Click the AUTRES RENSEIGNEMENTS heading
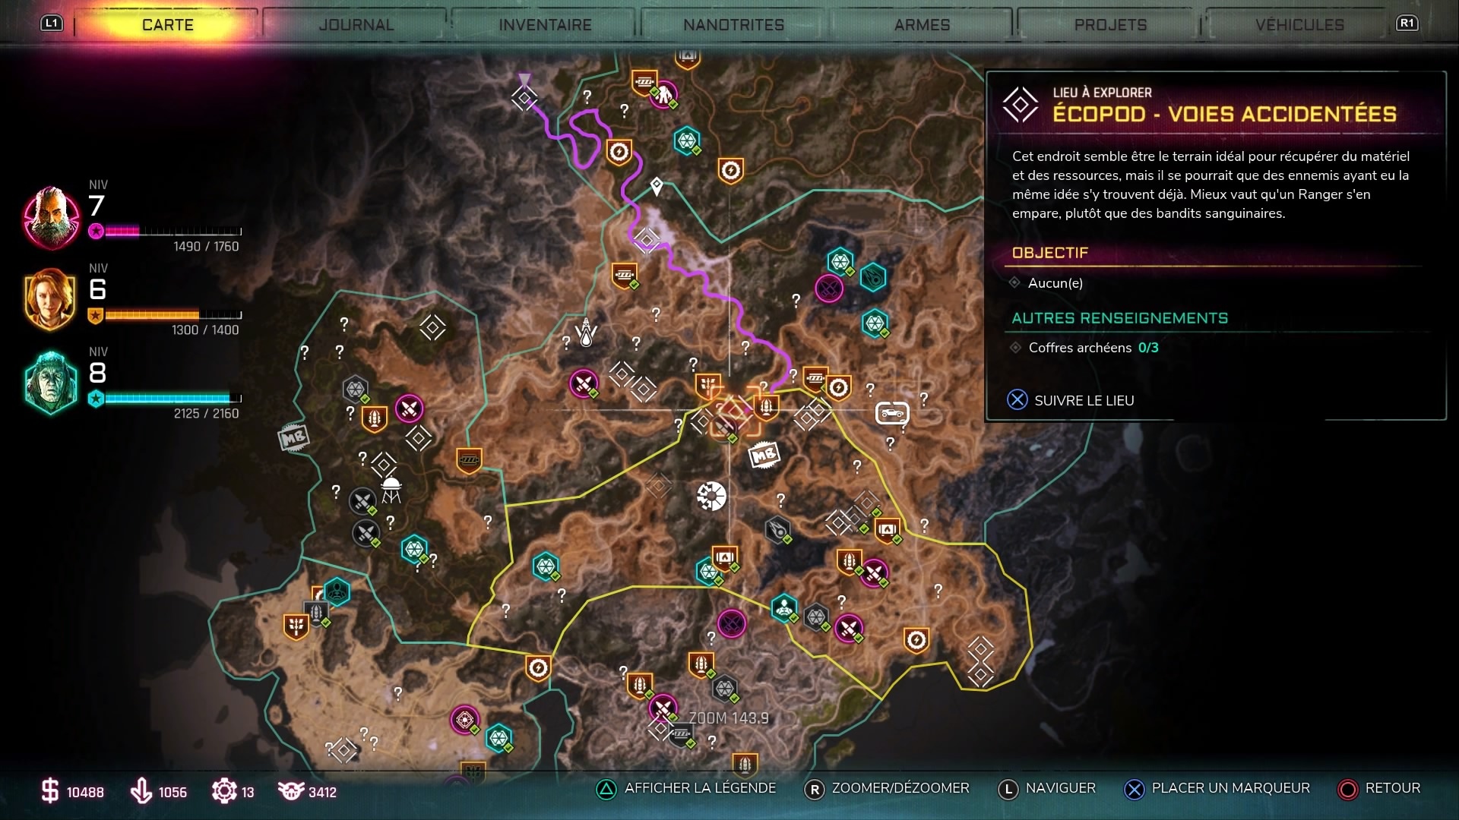The height and width of the screenshot is (820, 1459). [x=1120, y=318]
